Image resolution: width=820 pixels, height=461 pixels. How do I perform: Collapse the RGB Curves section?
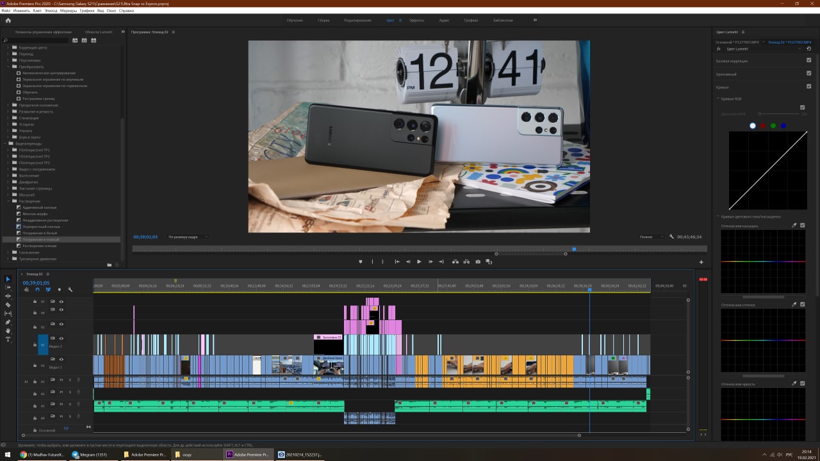718,99
